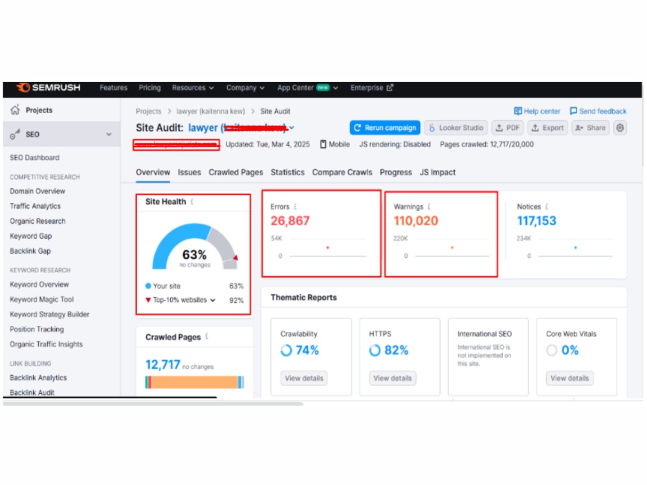The width and height of the screenshot is (647, 485).
Task: Click Pricing in top navigation
Action: click(x=150, y=87)
